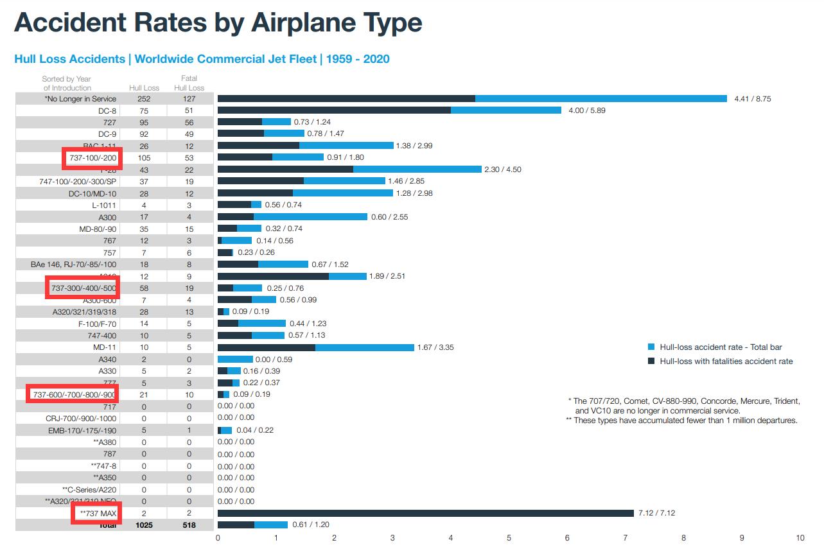Screen dimensions: 824x547
Task: Click the Sorted by Year of Introduction header
Action: [67, 83]
